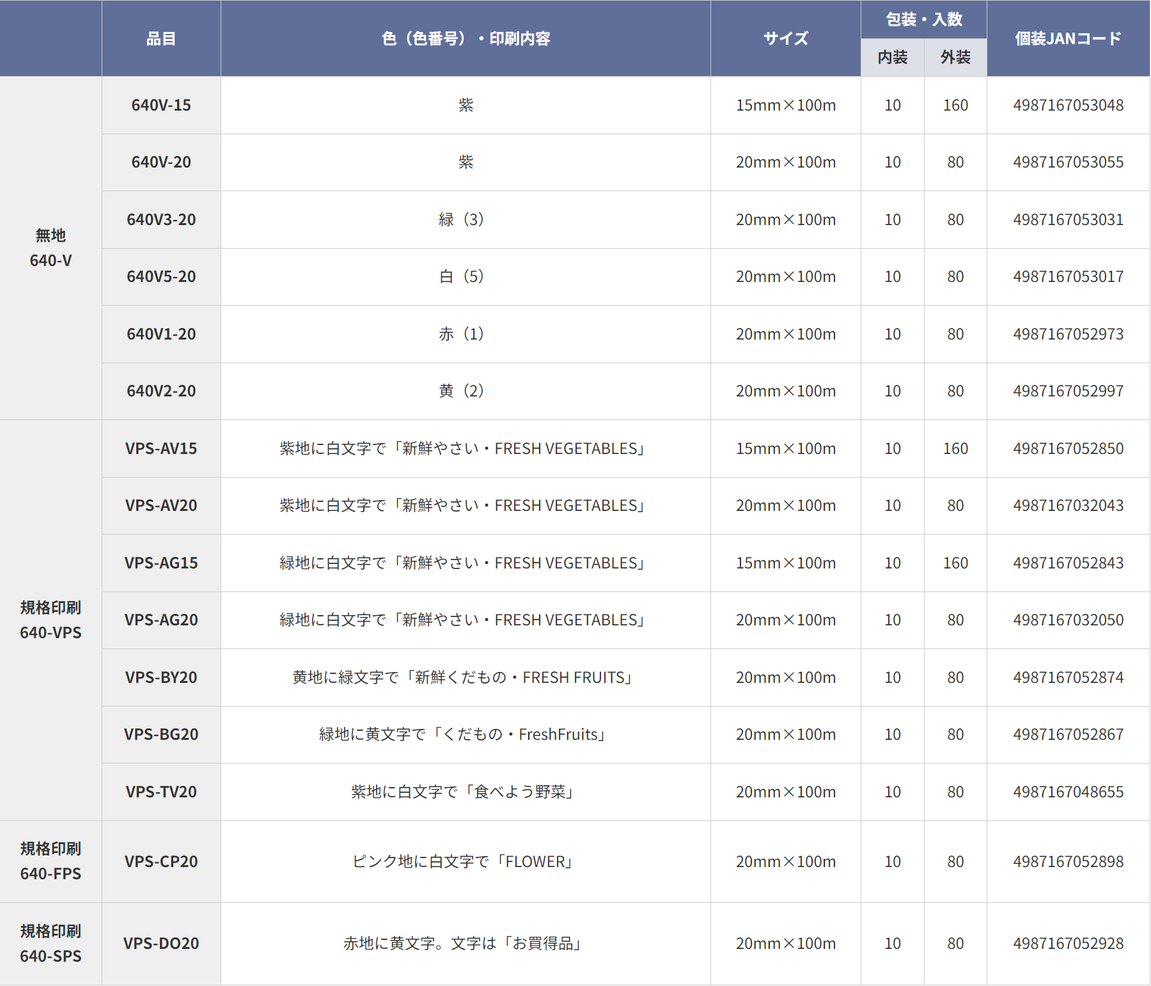The width and height of the screenshot is (1151, 986).
Task: Select the VPS-CP20 item cell
Action: (161, 862)
